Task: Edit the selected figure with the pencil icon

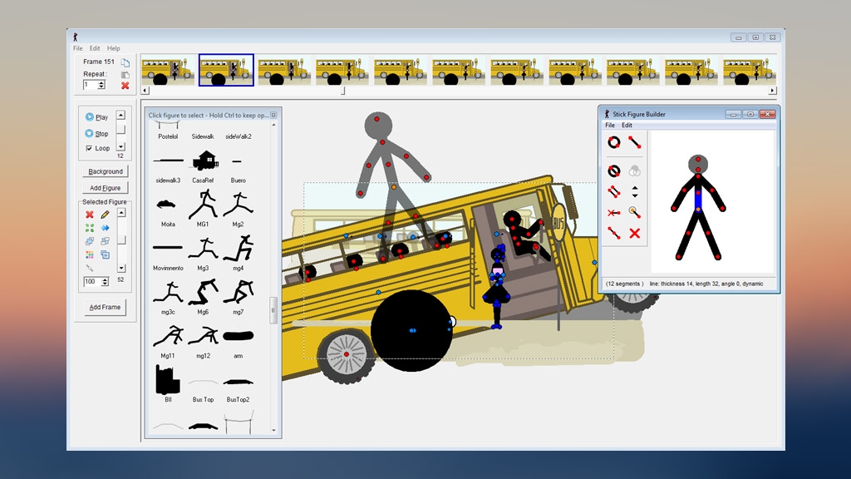Action: pyautogui.click(x=105, y=215)
